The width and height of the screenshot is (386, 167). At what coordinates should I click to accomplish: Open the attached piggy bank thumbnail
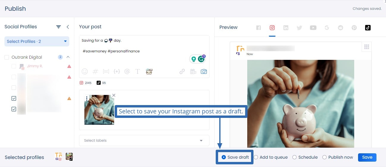point(99,110)
